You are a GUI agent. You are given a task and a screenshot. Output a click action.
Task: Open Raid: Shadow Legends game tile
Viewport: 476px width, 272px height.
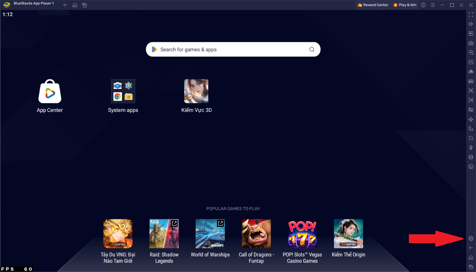tap(164, 241)
